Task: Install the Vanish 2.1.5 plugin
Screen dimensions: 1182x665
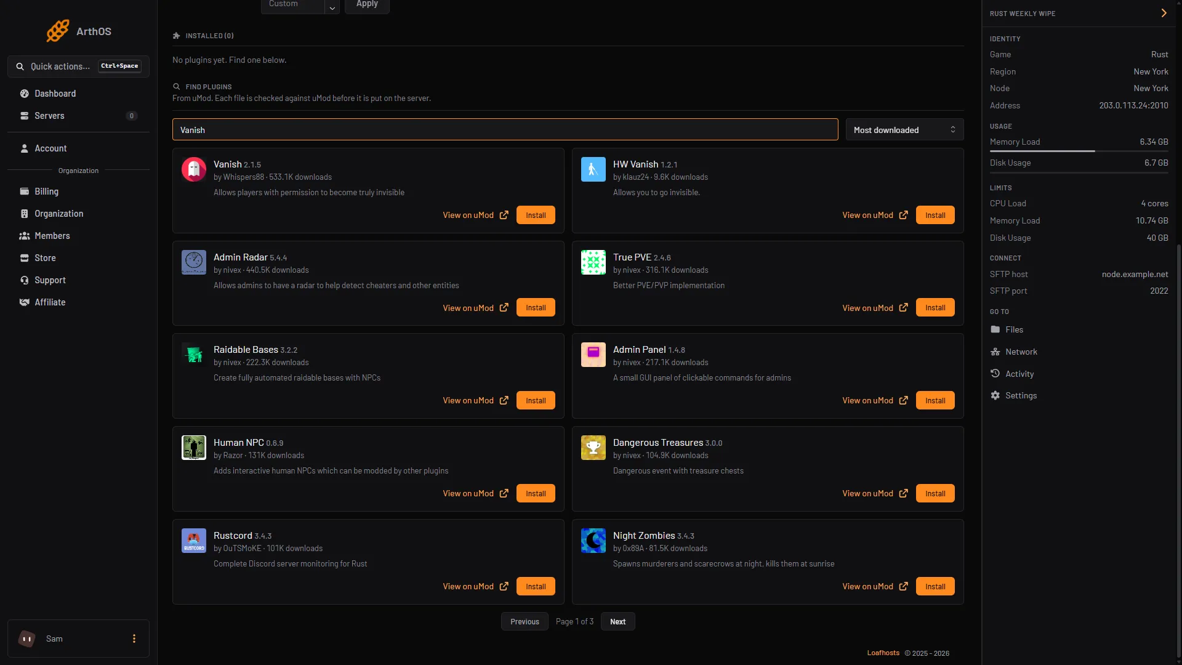Action: point(536,215)
